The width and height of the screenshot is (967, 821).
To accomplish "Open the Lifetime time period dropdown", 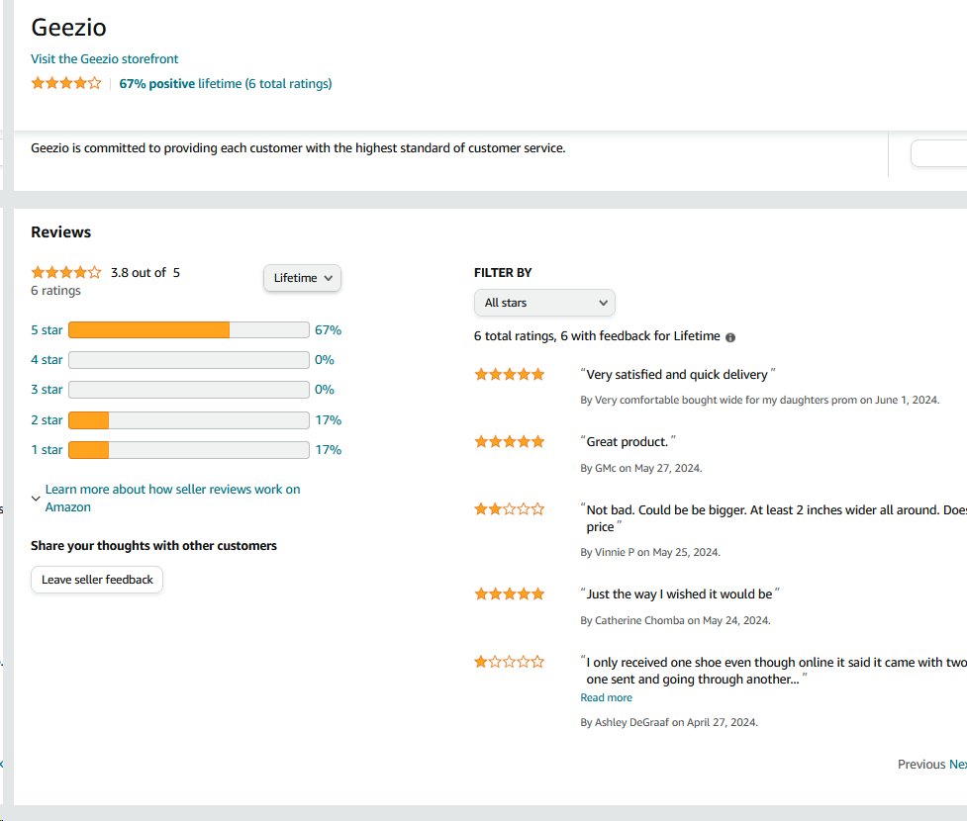I will click(302, 278).
